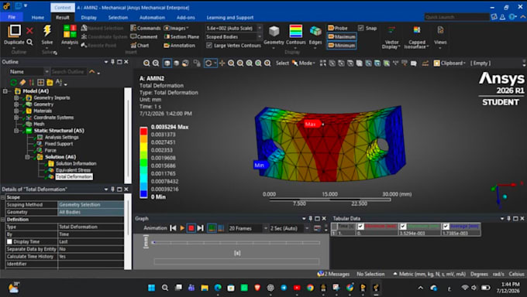Open Learning and Support tab
Screen dimensions: 527x297
pos(230,18)
